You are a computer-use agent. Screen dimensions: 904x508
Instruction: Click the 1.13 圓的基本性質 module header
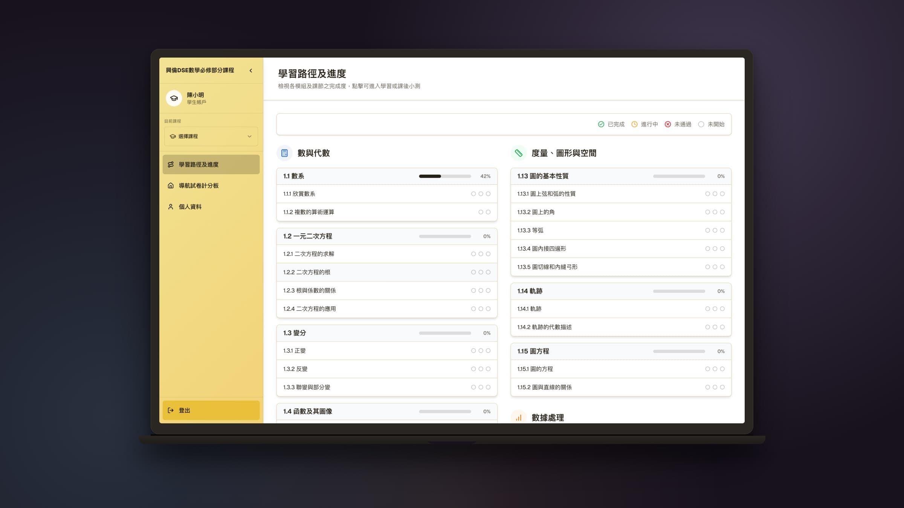click(621, 176)
